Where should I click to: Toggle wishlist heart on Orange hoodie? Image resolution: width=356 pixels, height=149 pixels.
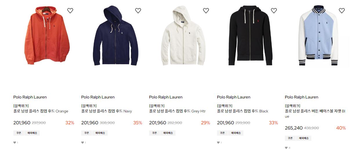coord(70,11)
